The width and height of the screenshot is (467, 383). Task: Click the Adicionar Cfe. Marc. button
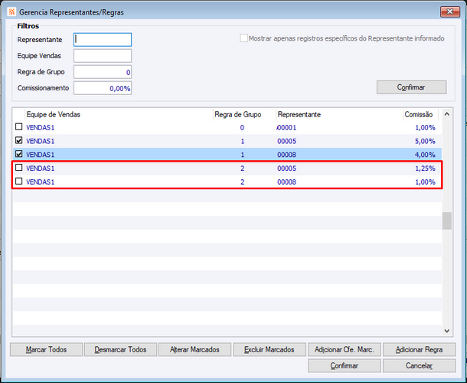[345, 349]
